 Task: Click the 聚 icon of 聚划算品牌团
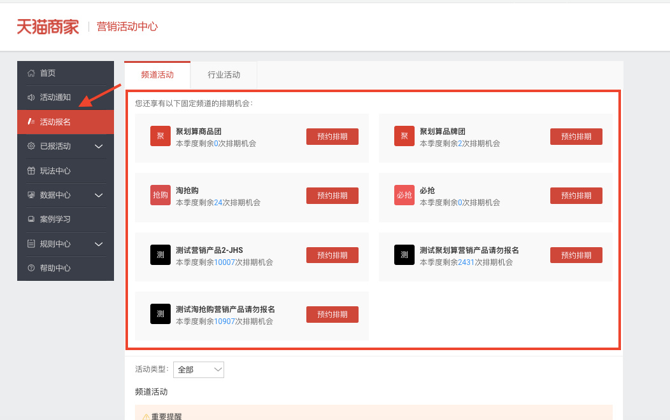(x=404, y=136)
